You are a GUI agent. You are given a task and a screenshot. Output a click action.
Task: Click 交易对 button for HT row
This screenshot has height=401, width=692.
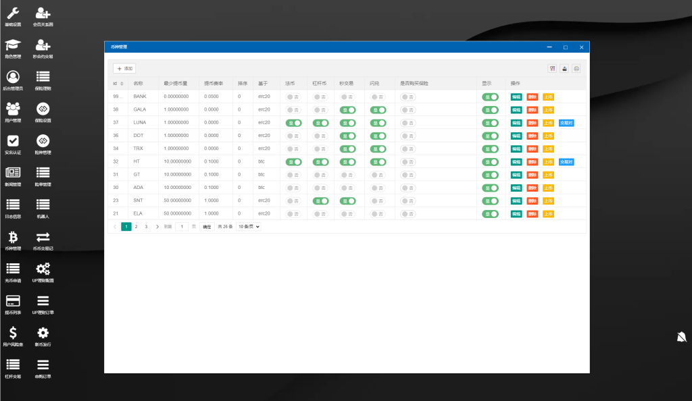coord(566,162)
